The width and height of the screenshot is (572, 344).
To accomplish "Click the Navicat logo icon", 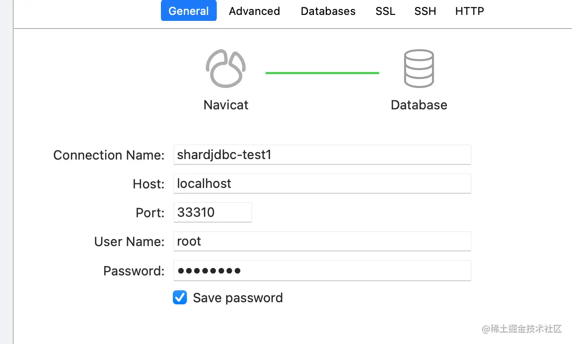I will pyautogui.click(x=226, y=69).
